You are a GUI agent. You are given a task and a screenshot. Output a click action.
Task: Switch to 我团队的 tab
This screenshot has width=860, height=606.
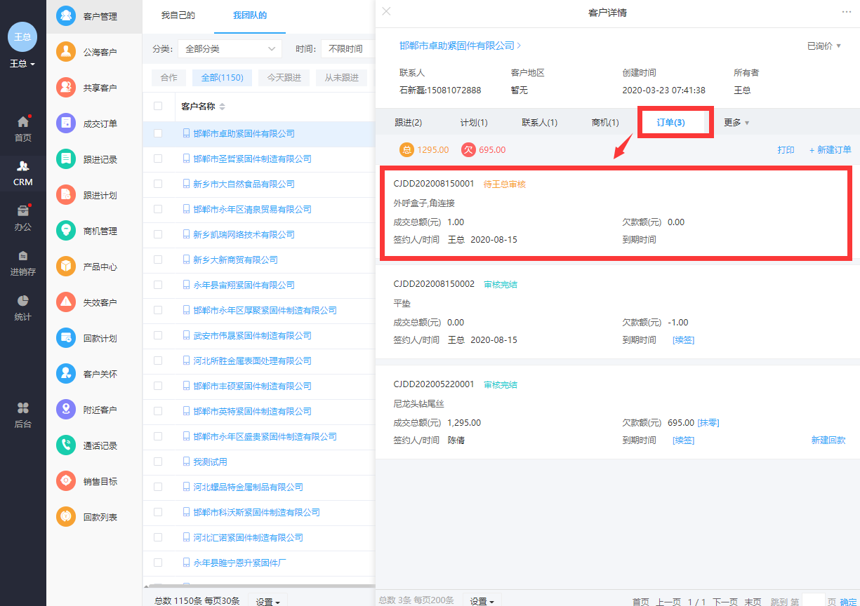pos(250,15)
